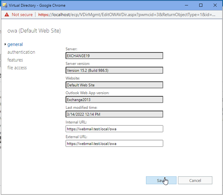
Task: Focus the Internal URL text box
Action: click(x=114, y=129)
